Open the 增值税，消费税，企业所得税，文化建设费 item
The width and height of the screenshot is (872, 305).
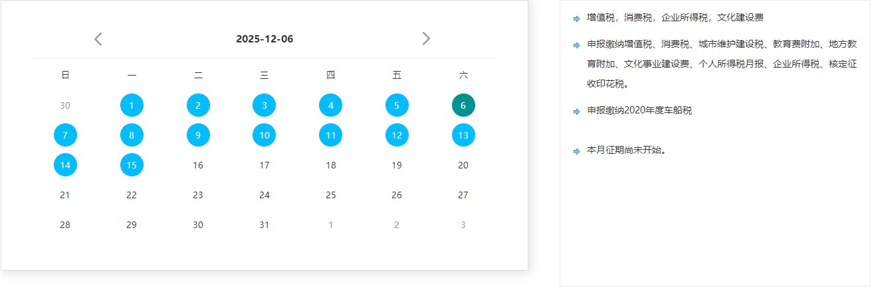click(675, 18)
